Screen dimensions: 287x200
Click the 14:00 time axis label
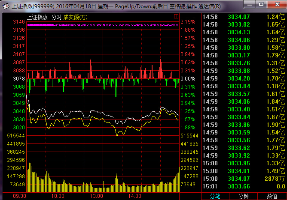pos(135,196)
